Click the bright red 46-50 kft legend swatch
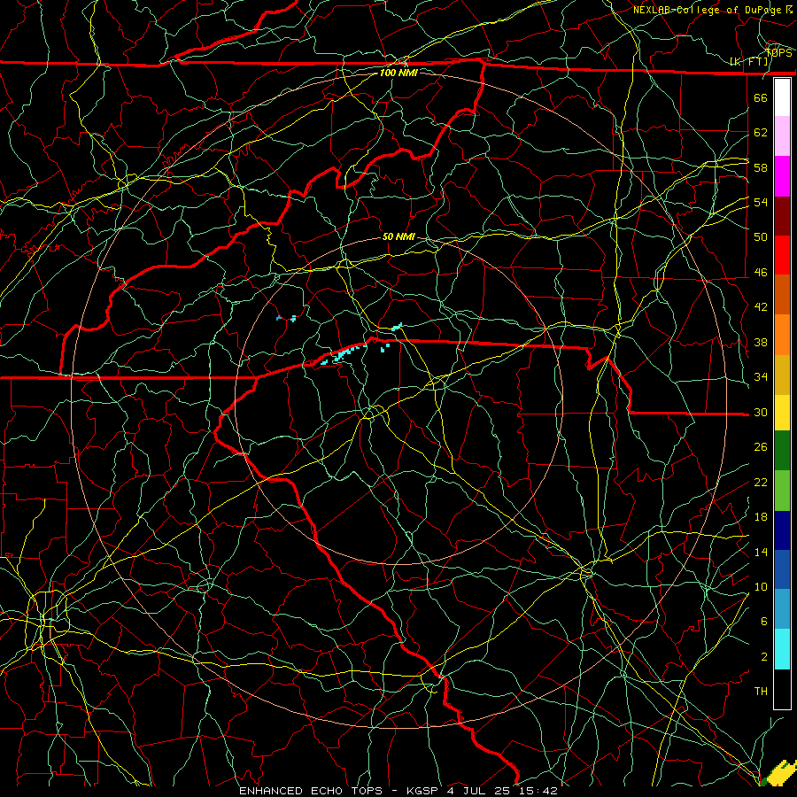 tap(782, 255)
